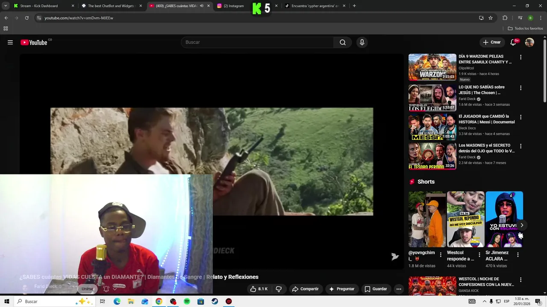547x307 pixels.
Task: Open DÍA 9 WARZONE video thumbnail
Action: pos(432,67)
